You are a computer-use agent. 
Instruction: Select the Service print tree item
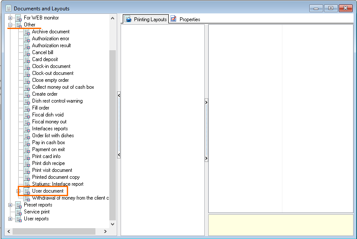[37, 212]
